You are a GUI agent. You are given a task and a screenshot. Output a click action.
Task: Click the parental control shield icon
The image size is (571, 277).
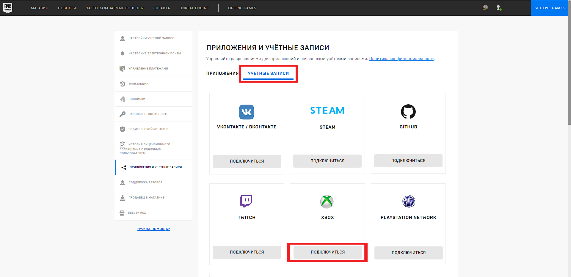pos(123,129)
